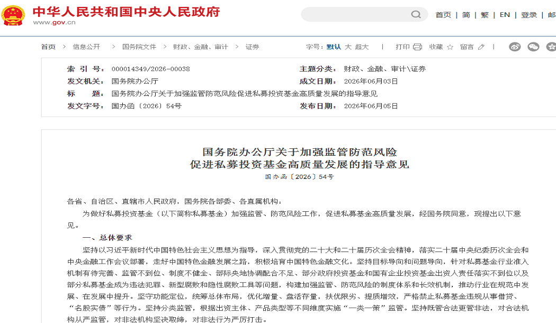Click publish date 2026年06月05日
This screenshot has width=556, height=323.
click(371, 106)
